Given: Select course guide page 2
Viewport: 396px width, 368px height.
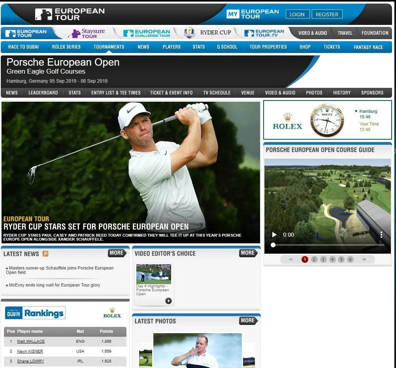Looking at the screenshot, I should click(x=314, y=259).
